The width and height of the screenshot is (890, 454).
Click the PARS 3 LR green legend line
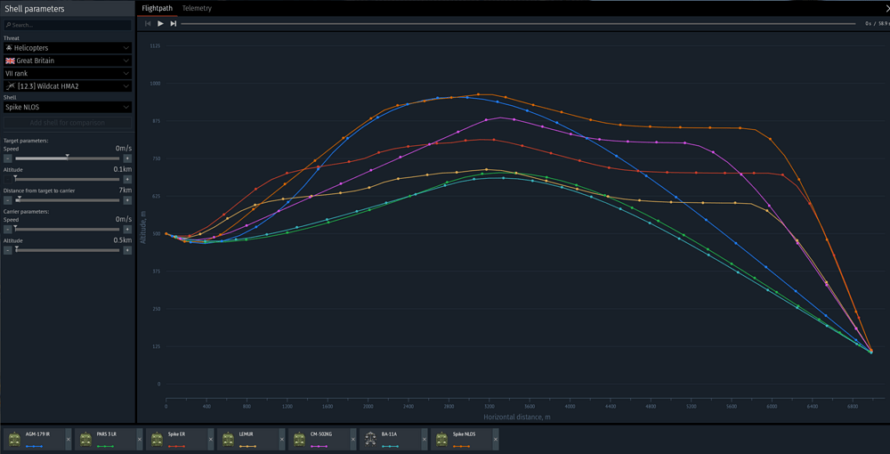click(x=106, y=446)
